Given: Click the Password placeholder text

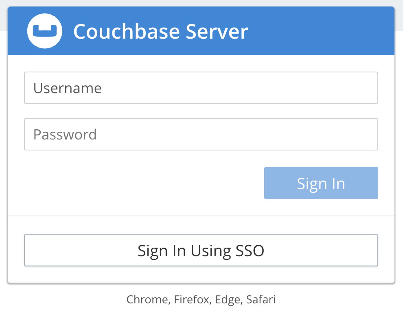Looking at the screenshot, I should tap(65, 135).
